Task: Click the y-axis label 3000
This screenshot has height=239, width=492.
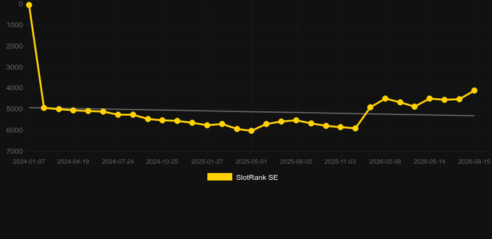Action: pyautogui.click(x=14, y=67)
